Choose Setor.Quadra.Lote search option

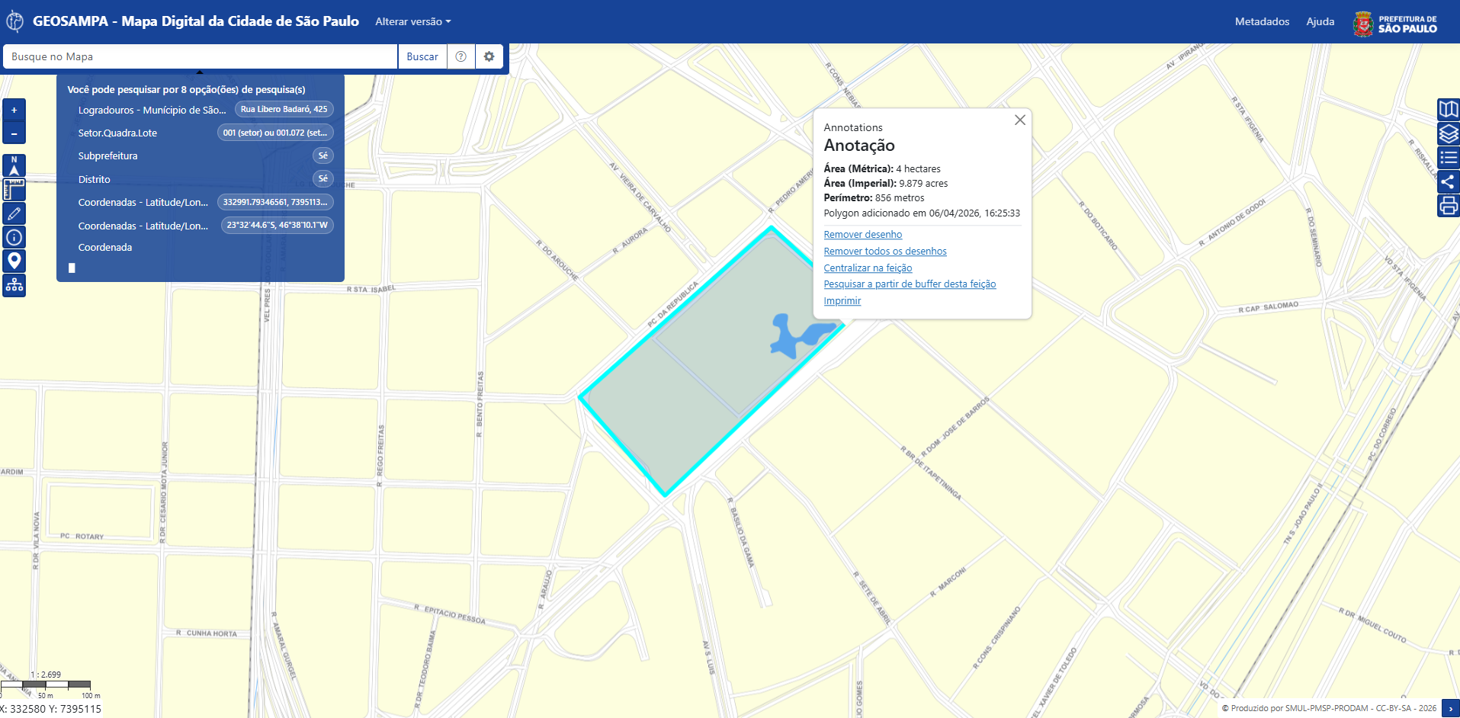[x=117, y=133]
